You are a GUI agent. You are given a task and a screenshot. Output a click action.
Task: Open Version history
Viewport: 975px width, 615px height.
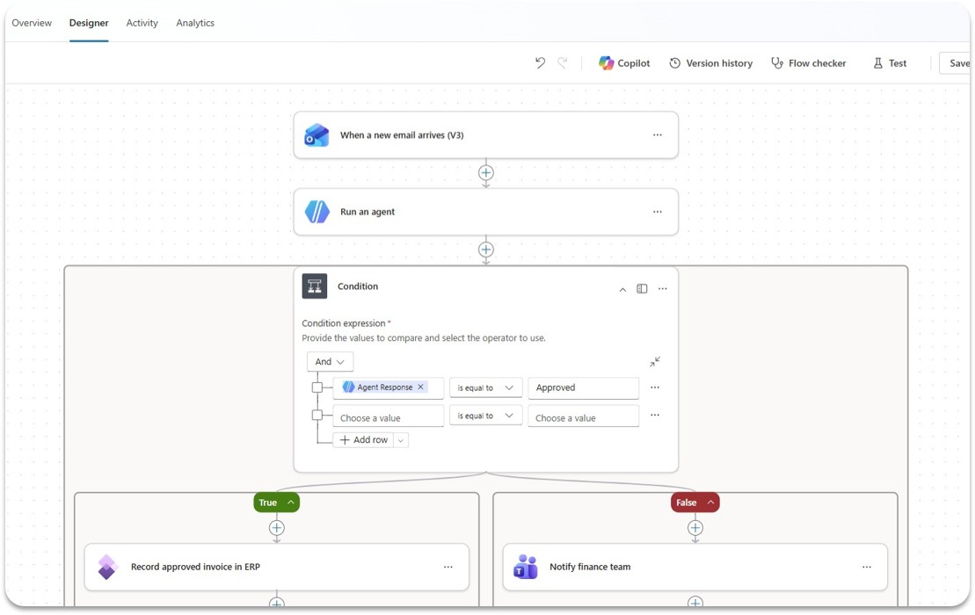click(x=710, y=62)
